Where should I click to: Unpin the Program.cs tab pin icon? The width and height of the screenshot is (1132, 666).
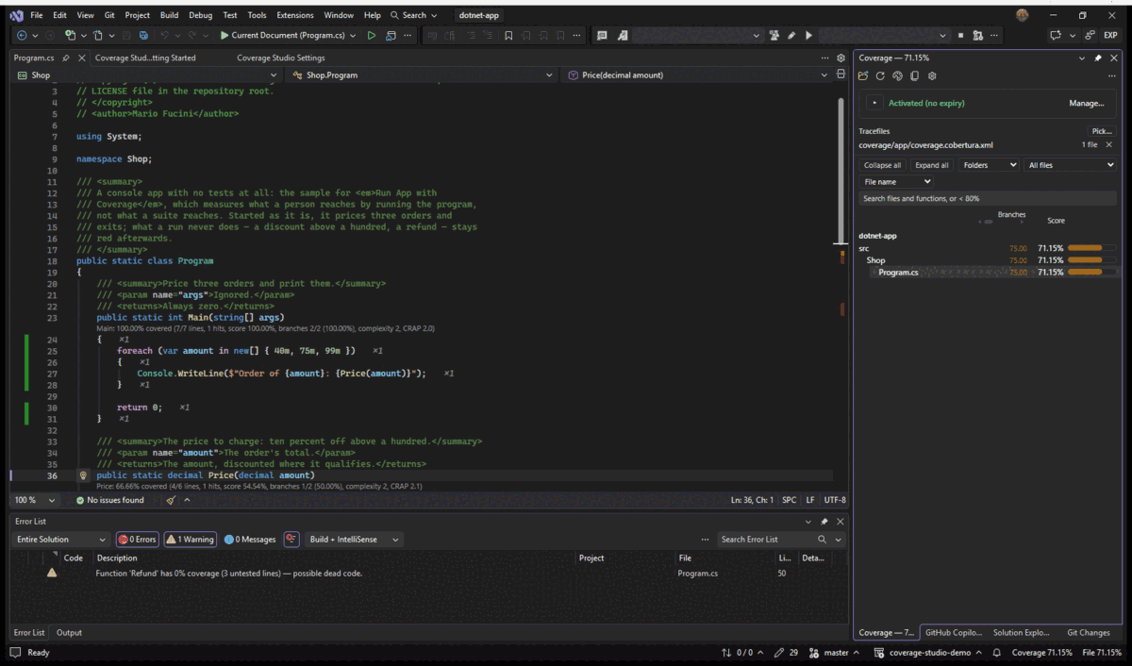click(65, 58)
